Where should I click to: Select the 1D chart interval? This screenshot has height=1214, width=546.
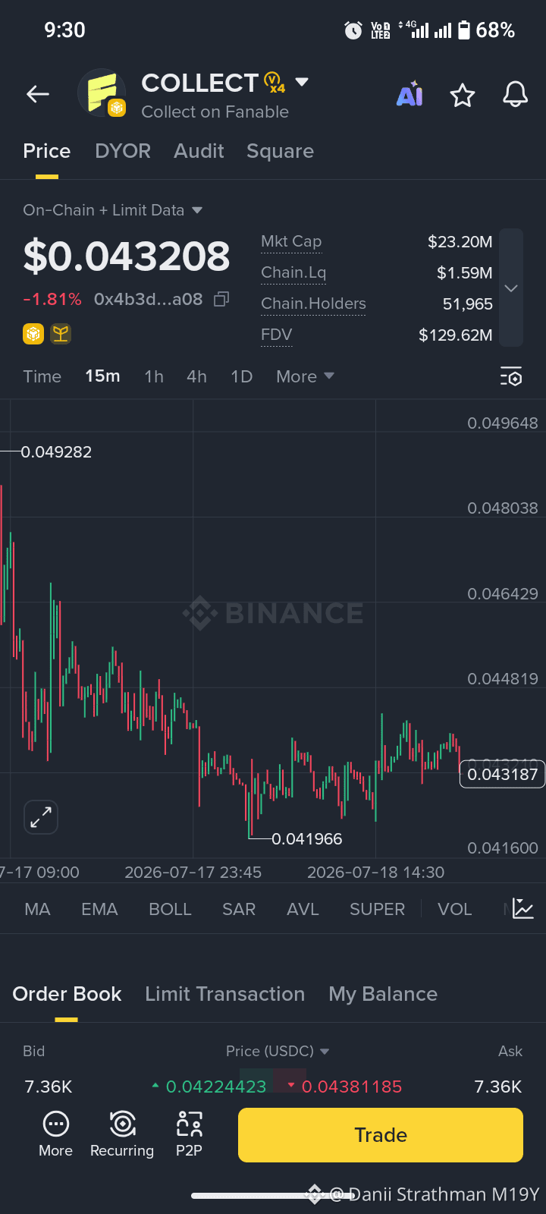pos(241,376)
